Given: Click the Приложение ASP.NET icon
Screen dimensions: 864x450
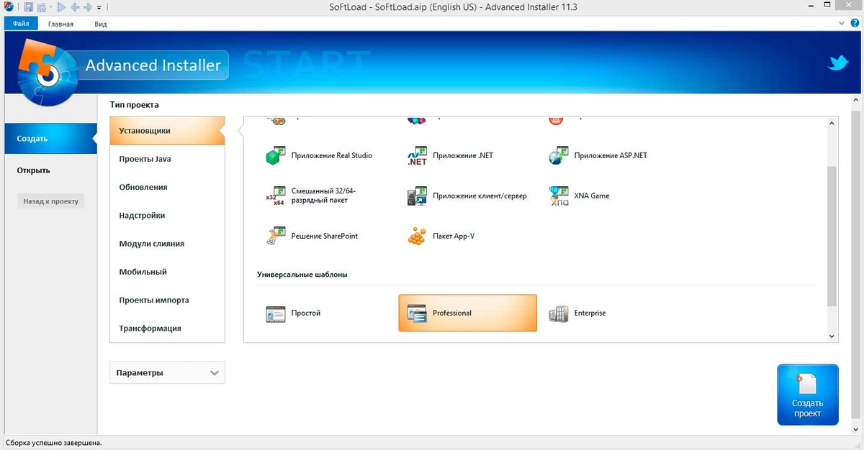Looking at the screenshot, I should [559, 156].
